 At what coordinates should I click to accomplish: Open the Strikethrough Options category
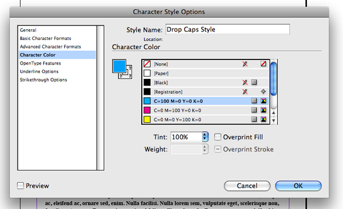pyautogui.click(x=43, y=80)
